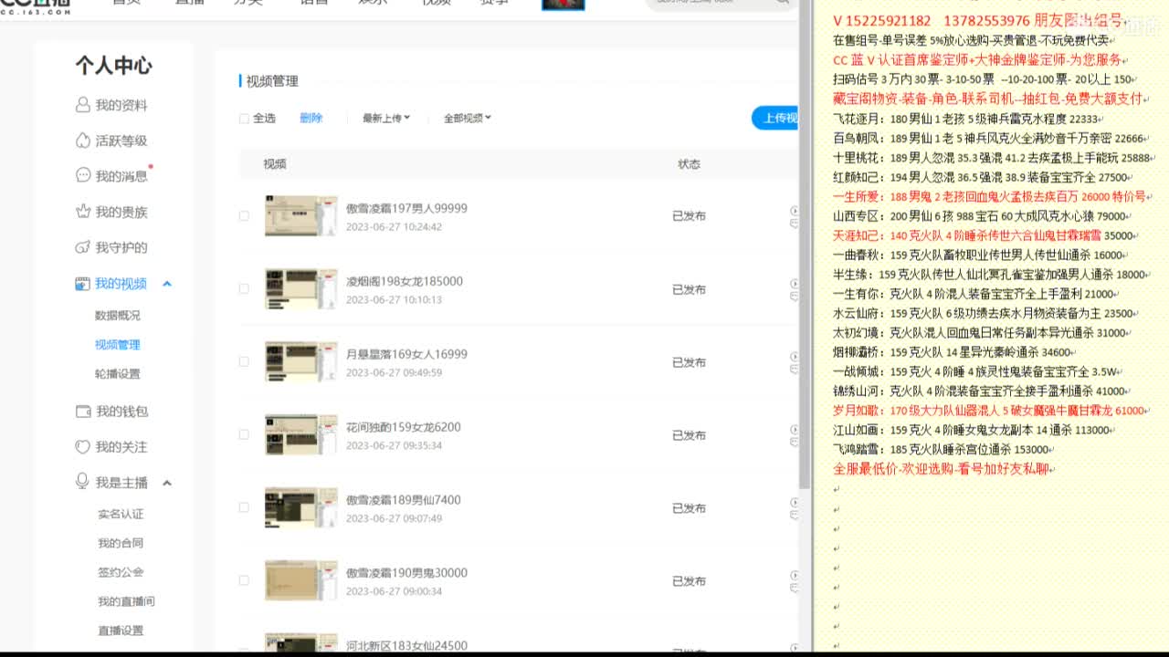Collapse the 我的视频 section

167,284
